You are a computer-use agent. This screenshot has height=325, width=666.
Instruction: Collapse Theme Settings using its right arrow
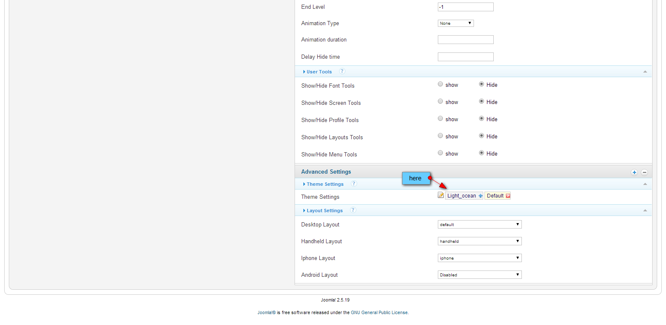[x=645, y=184]
